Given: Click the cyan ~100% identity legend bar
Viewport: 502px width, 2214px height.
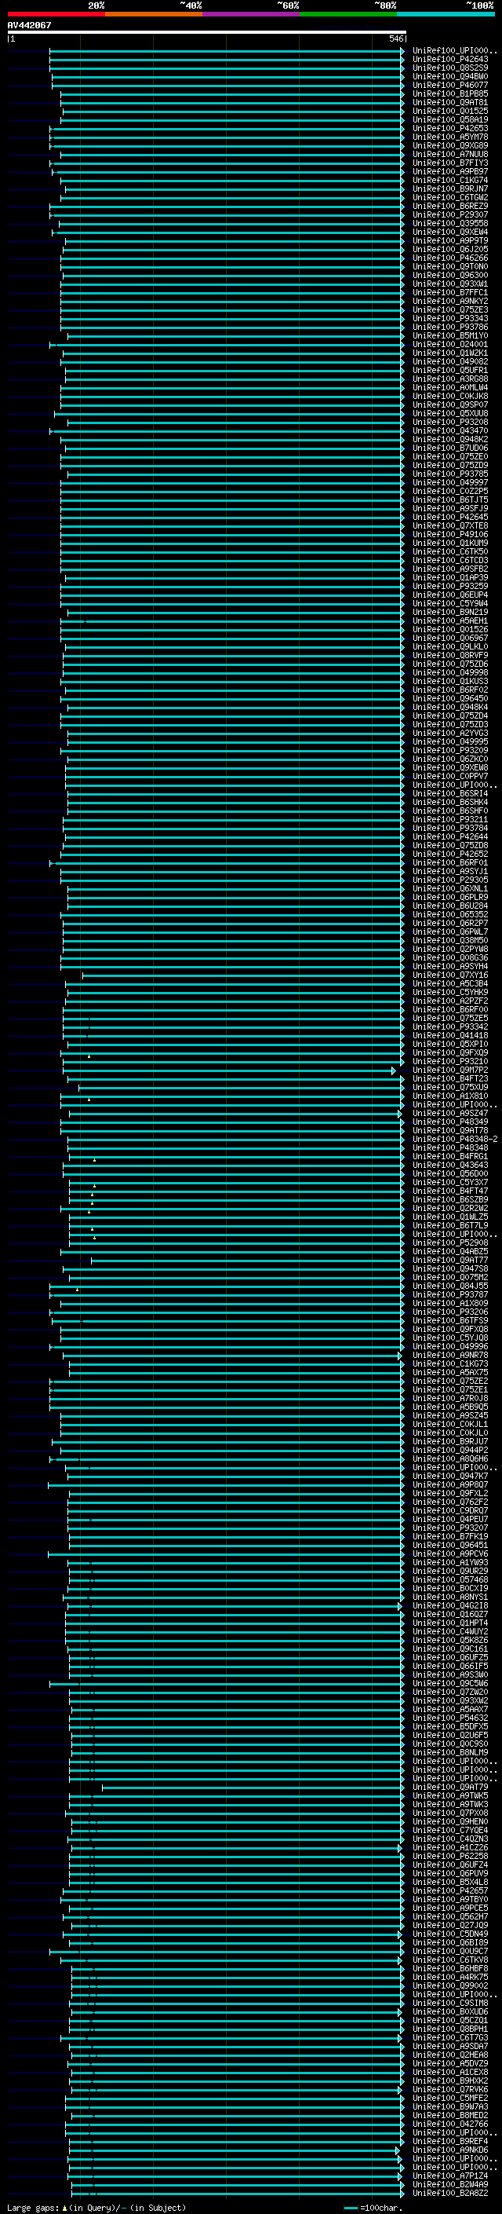Looking at the screenshot, I should coord(446,14).
